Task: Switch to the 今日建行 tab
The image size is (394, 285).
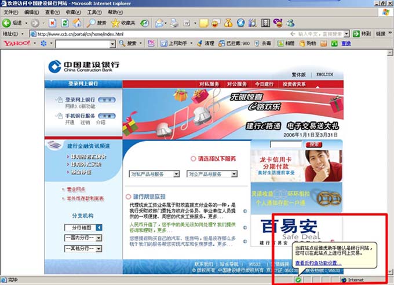Action: pyautogui.click(x=264, y=84)
